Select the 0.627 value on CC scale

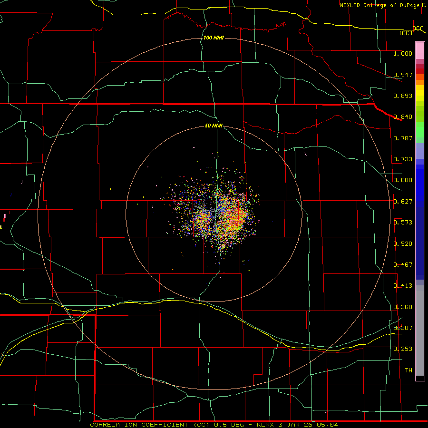point(403,202)
